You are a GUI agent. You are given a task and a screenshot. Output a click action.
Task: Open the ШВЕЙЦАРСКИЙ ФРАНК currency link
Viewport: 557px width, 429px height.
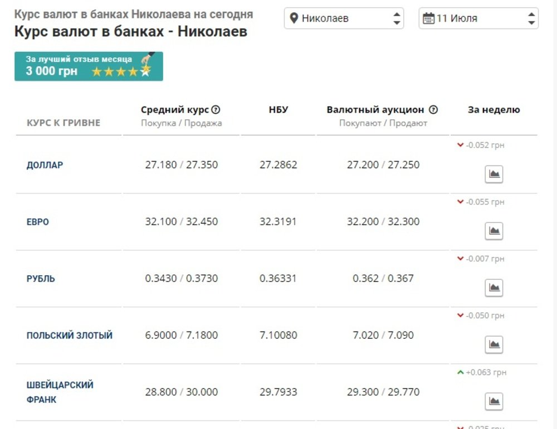(60, 392)
